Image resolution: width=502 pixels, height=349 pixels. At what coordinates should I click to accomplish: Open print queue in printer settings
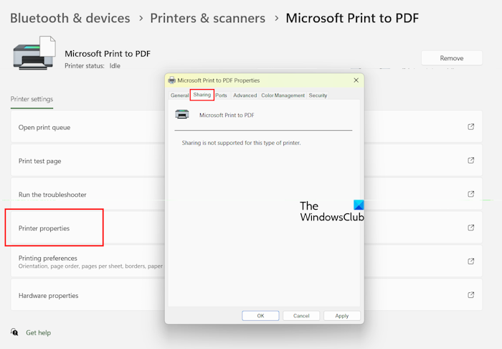click(247, 126)
